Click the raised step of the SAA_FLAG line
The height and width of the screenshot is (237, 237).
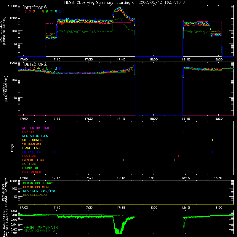coord(159,155)
